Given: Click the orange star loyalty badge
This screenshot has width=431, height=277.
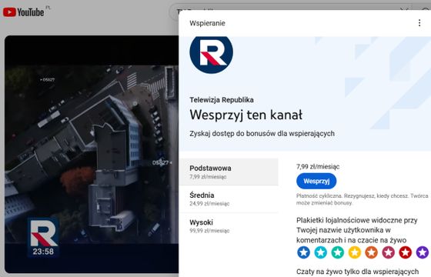Looking at the screenshot, I should click(371, 252).
